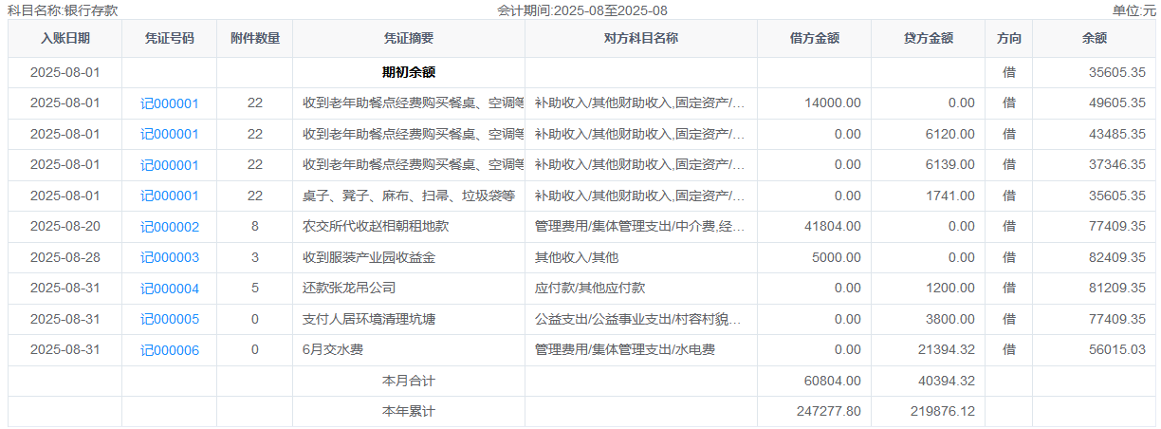Open 记000001 link in the 6139.00 credit row
Screen dimensions: 1161x429
170,165
